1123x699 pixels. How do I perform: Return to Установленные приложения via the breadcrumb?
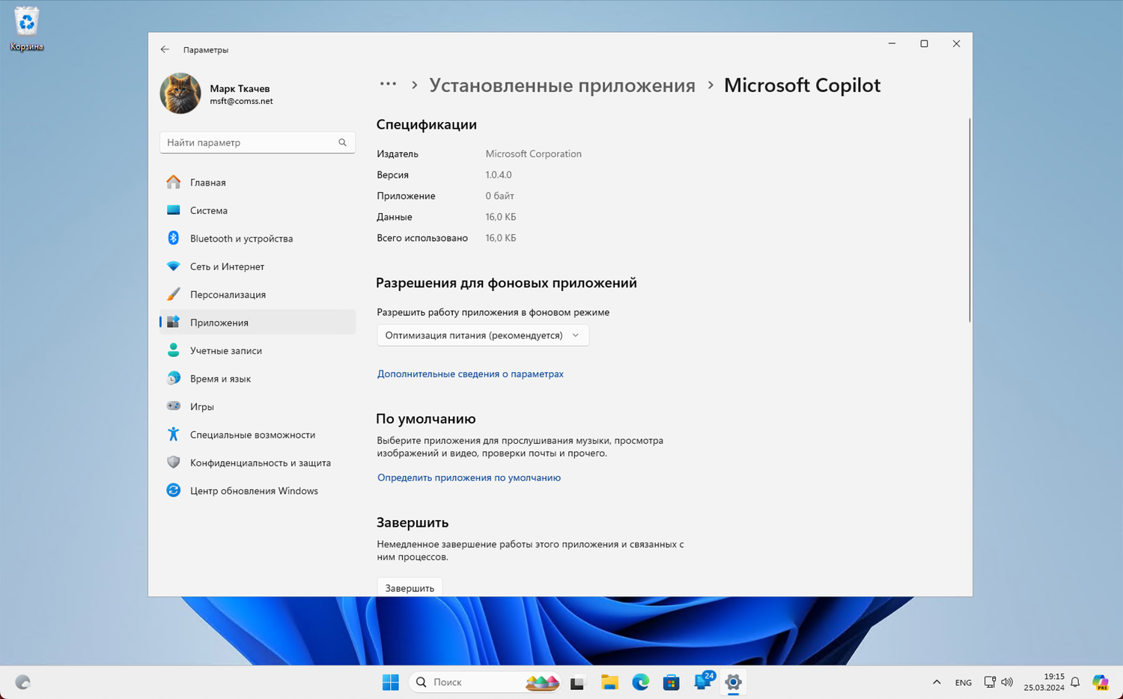[x=562, y=85]
